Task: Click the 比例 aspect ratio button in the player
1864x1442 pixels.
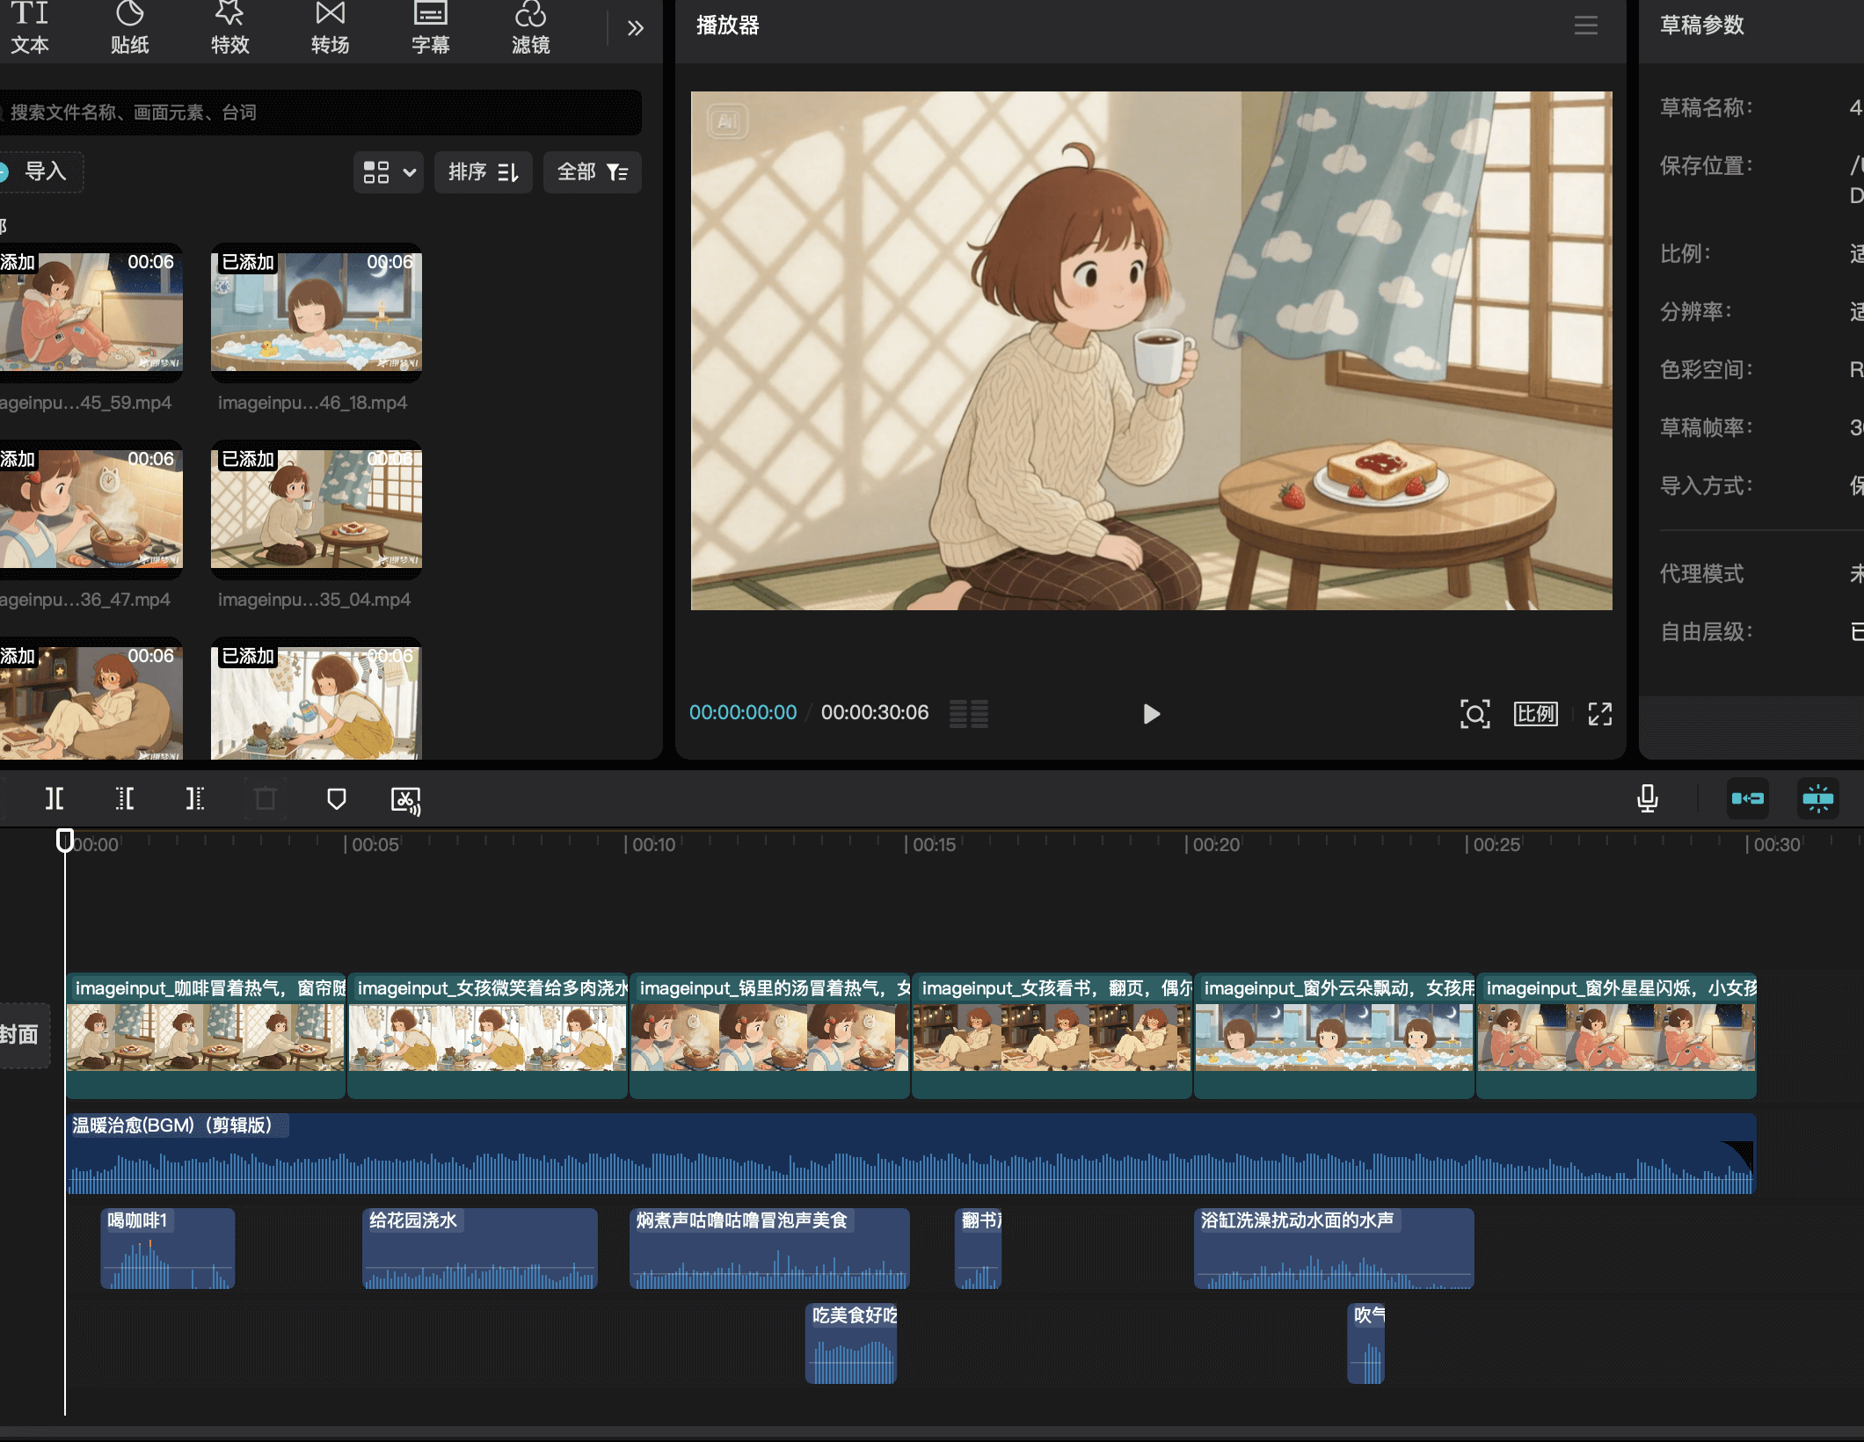Action: coord(1535,714)
